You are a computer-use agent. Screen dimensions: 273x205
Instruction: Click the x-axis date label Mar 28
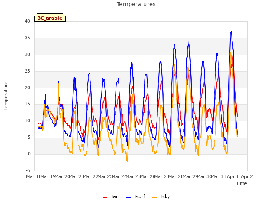[x=176, y=176]
